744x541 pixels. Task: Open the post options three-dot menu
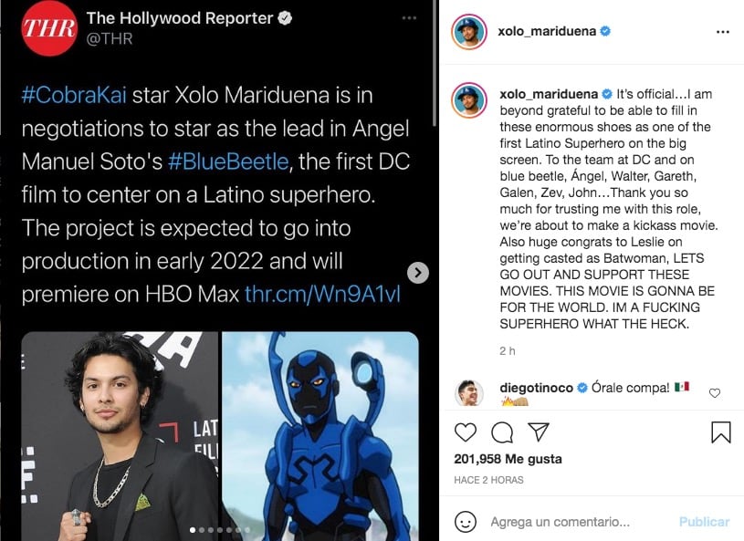click(723, 32)
